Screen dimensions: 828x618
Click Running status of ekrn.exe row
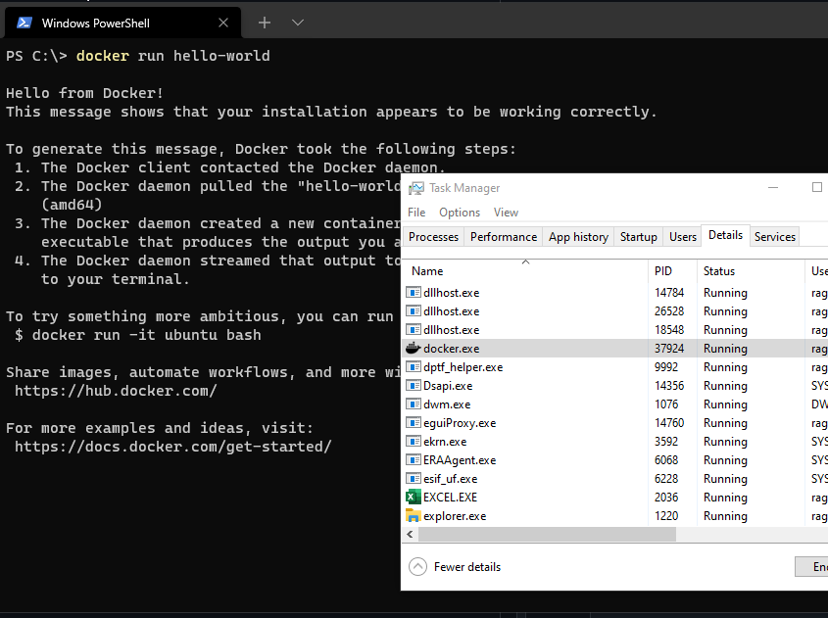(x=725, y=442)
